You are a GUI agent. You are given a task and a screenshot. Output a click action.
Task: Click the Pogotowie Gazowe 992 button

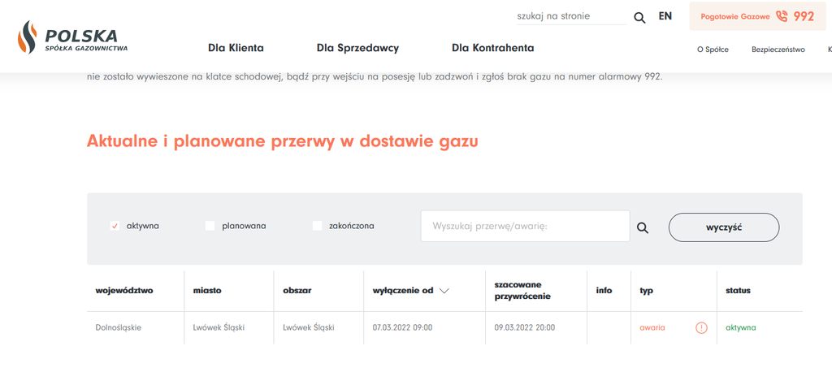757,16
